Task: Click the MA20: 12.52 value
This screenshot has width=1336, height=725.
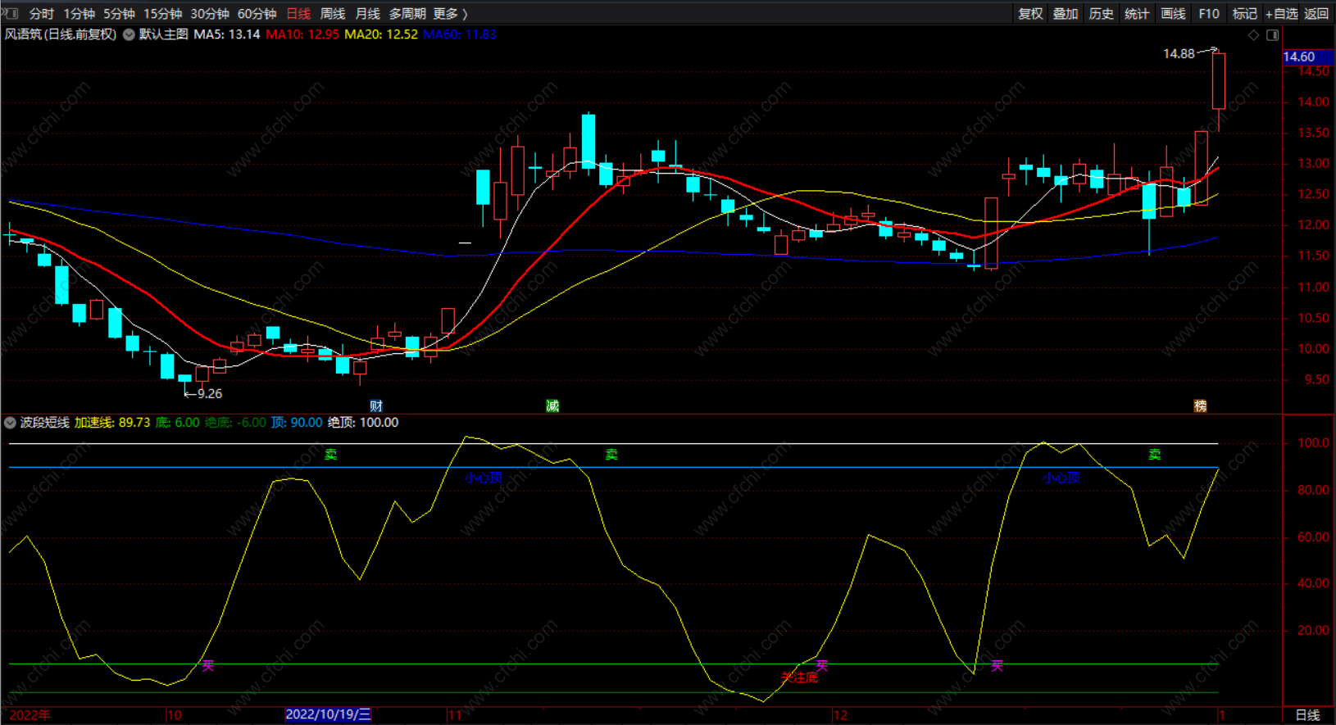Action: [381, 34]
